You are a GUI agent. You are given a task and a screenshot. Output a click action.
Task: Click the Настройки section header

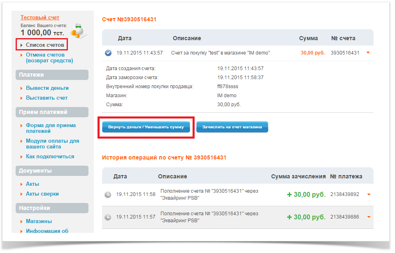(x=52, y=208)
